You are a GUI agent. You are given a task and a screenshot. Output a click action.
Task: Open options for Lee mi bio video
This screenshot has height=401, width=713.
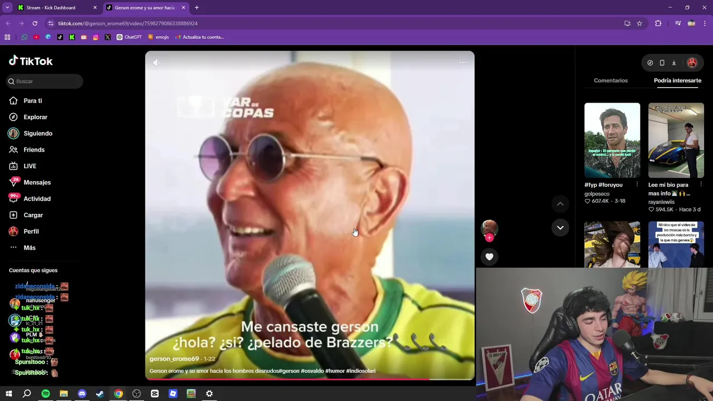701,184
